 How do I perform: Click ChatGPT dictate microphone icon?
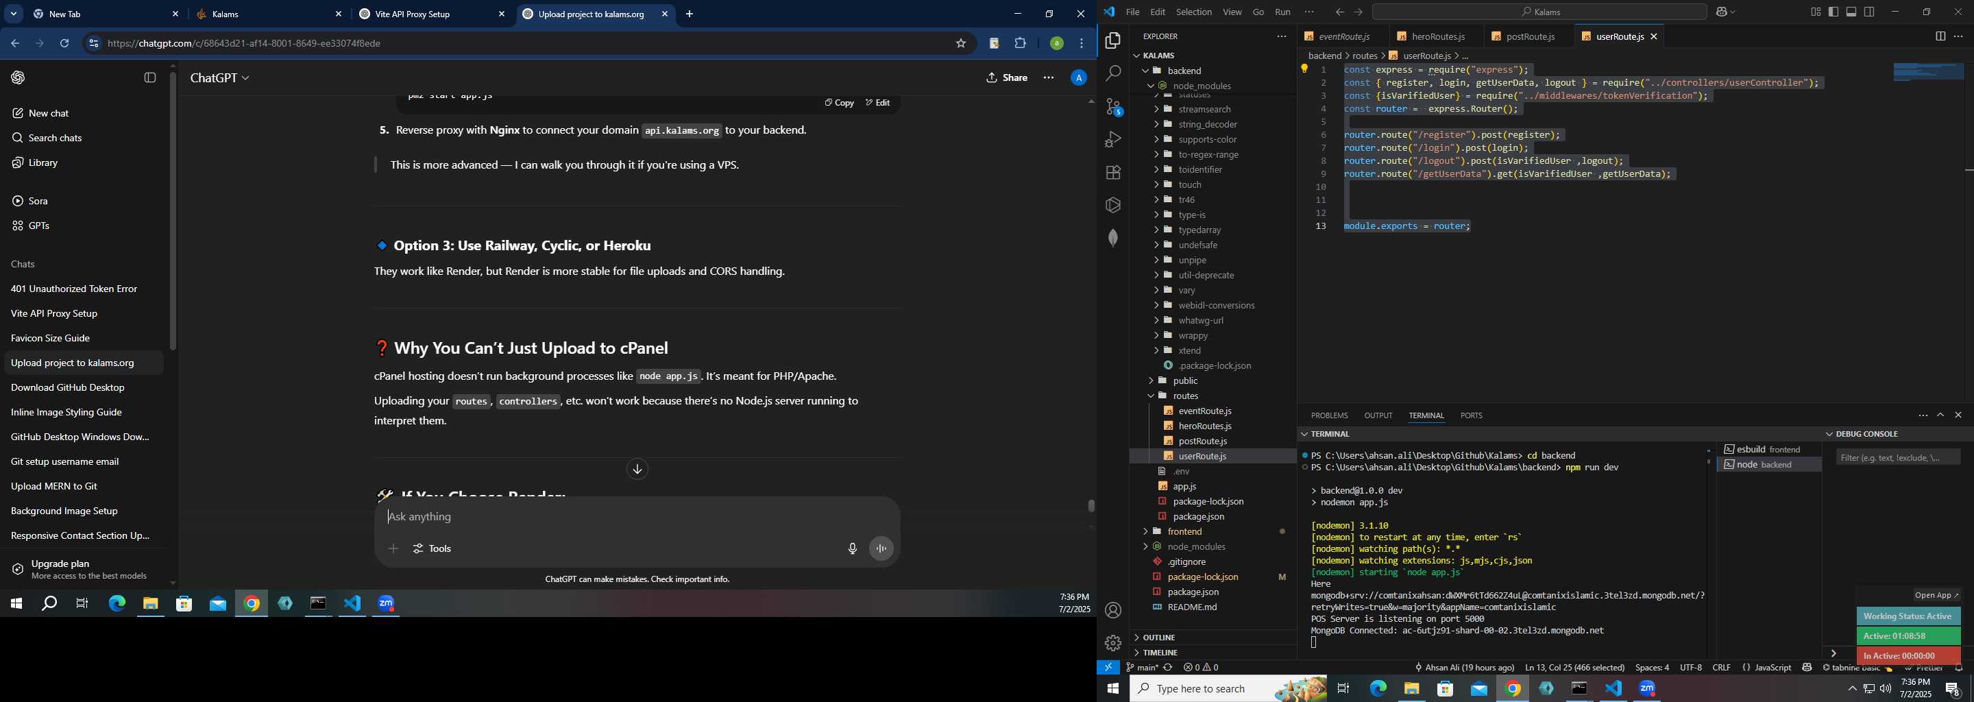coord(851,548)
